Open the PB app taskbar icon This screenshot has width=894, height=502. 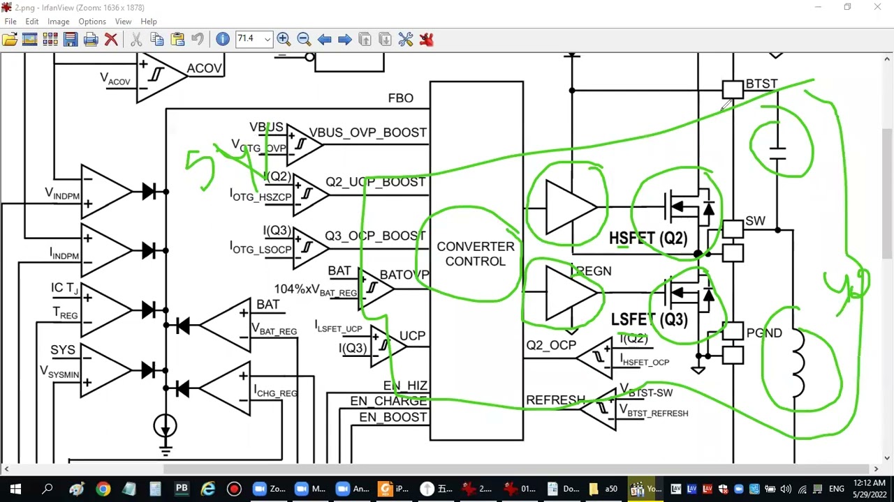(x=182, y=489)
